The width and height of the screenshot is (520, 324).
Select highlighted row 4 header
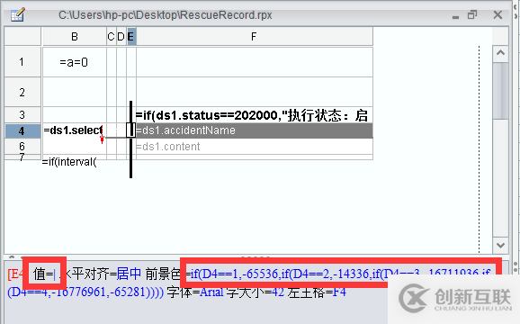(x=22, y=131)
